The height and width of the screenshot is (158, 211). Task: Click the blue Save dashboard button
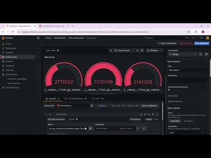[x=202, y=43]
